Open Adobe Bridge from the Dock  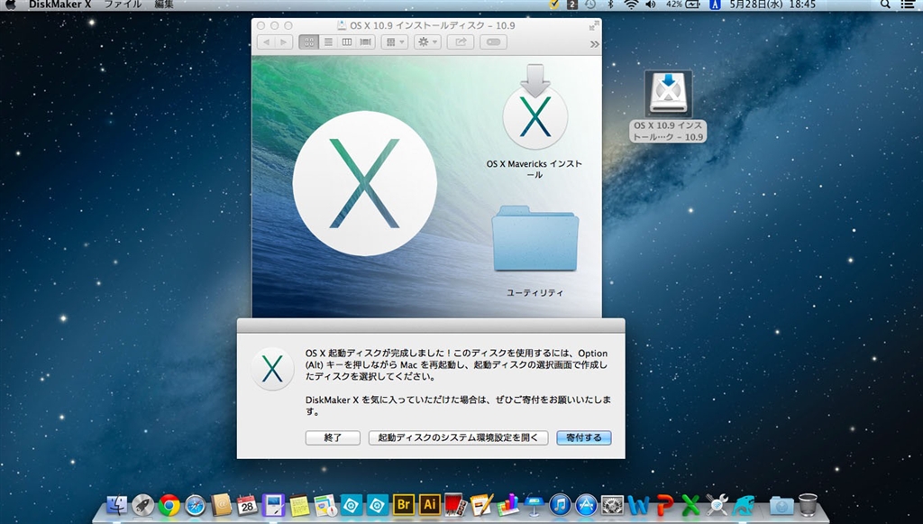click(404, 505)
